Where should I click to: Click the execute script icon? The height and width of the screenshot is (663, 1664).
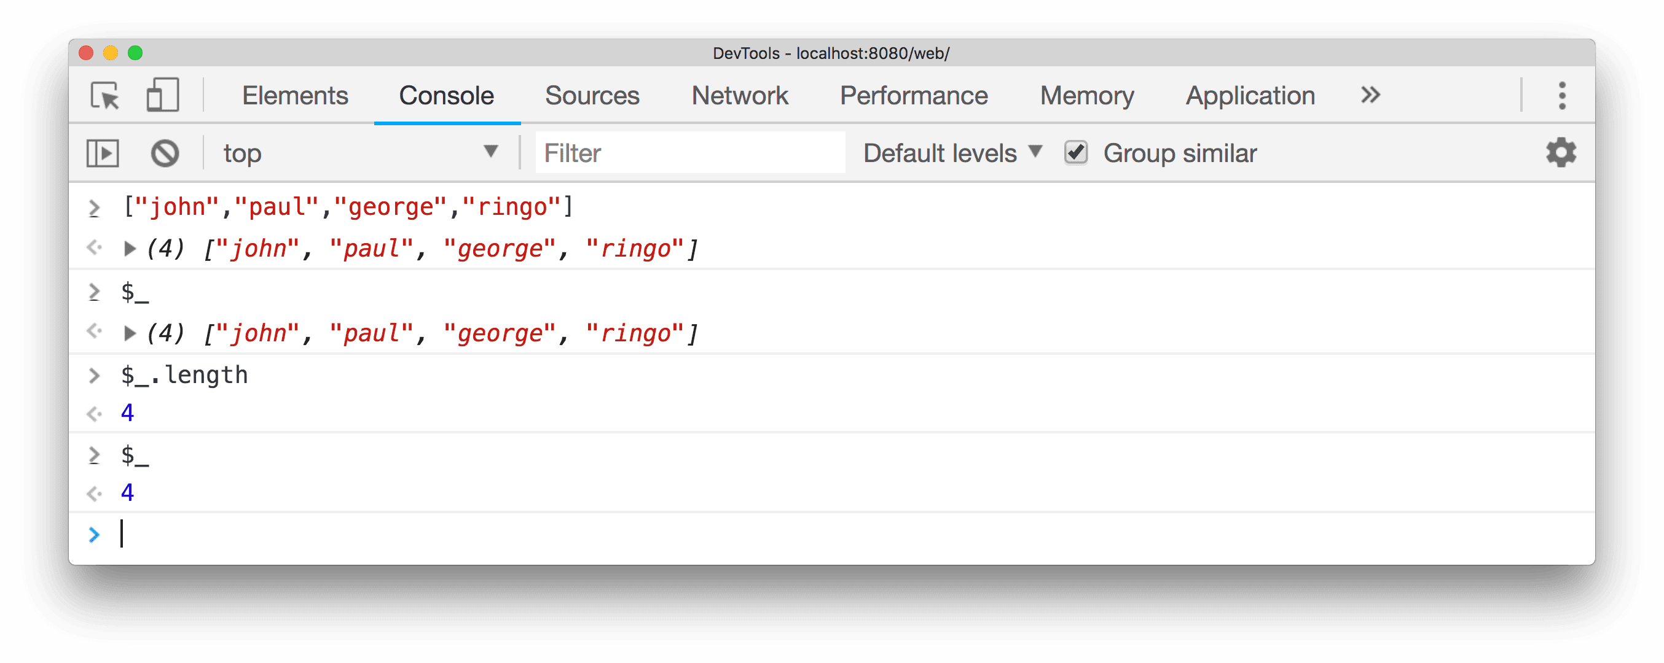102,153
